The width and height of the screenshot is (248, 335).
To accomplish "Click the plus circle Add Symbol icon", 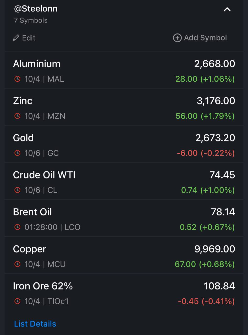I will (177, 38).
